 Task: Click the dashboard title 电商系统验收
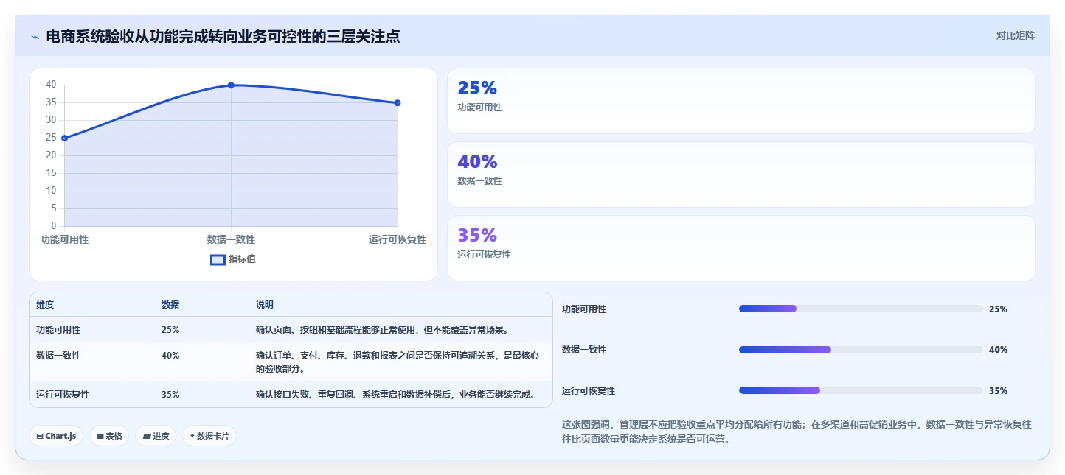click(x=223, y=36)
